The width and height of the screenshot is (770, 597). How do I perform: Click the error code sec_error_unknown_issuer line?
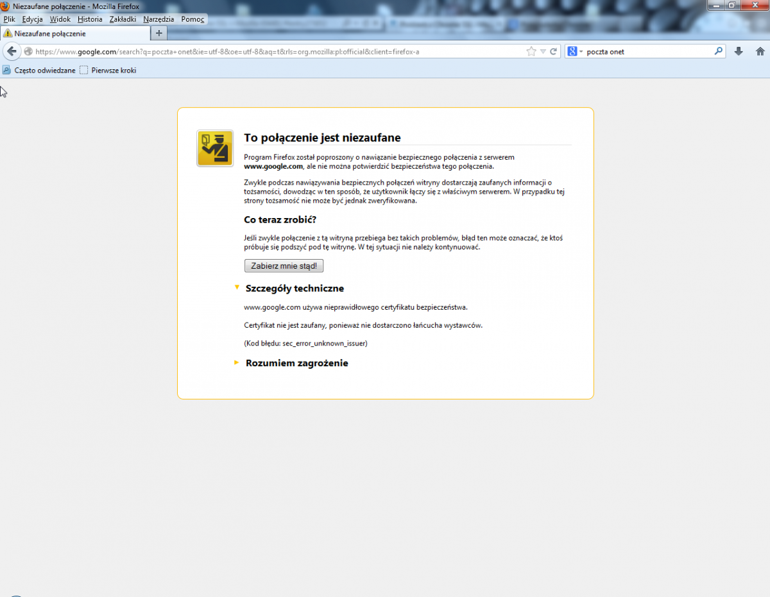pos(305,343)
